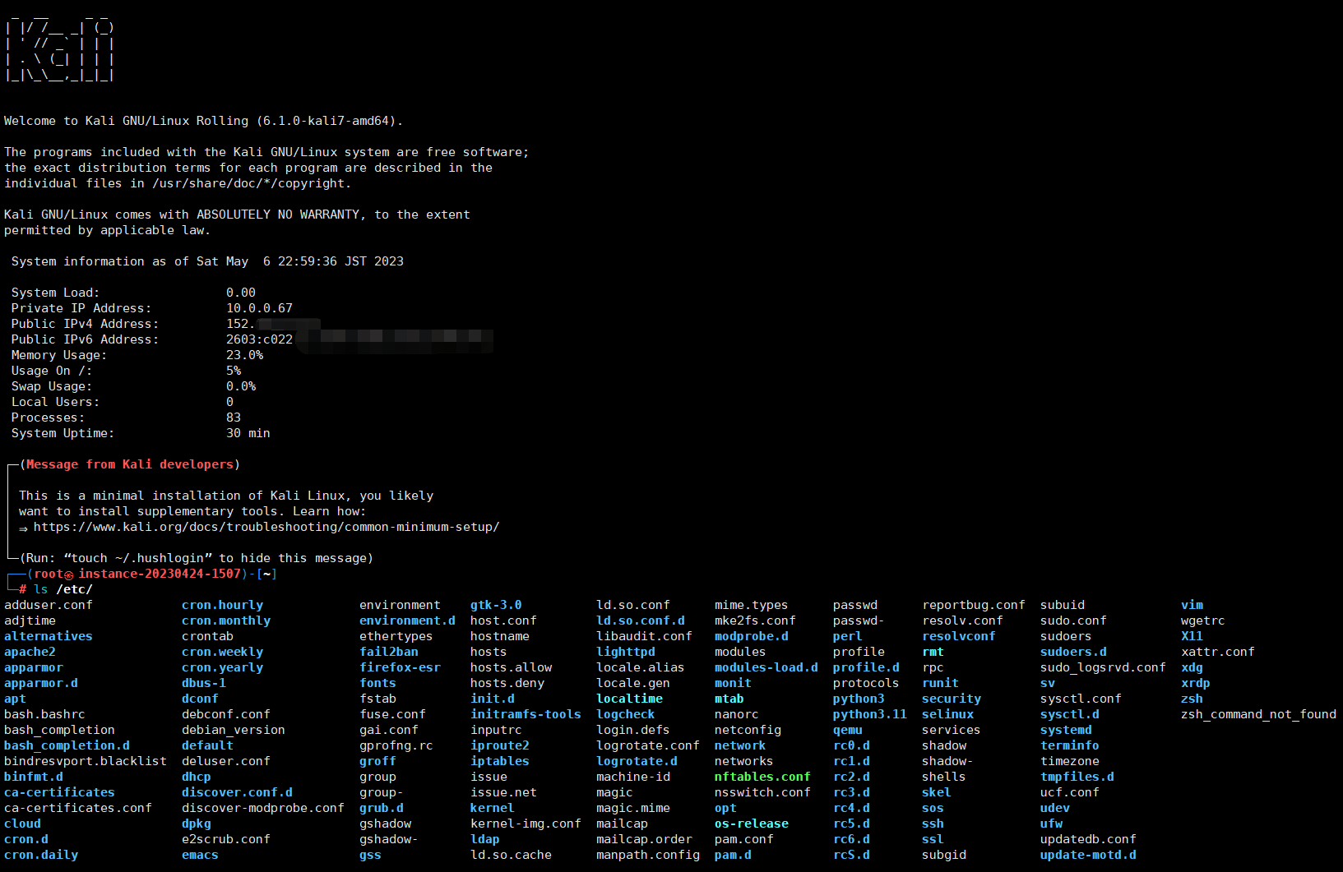Select the 'python3.11' directory entry
The height and width of the screenshot is (872, 1343).
pos(870,714)
